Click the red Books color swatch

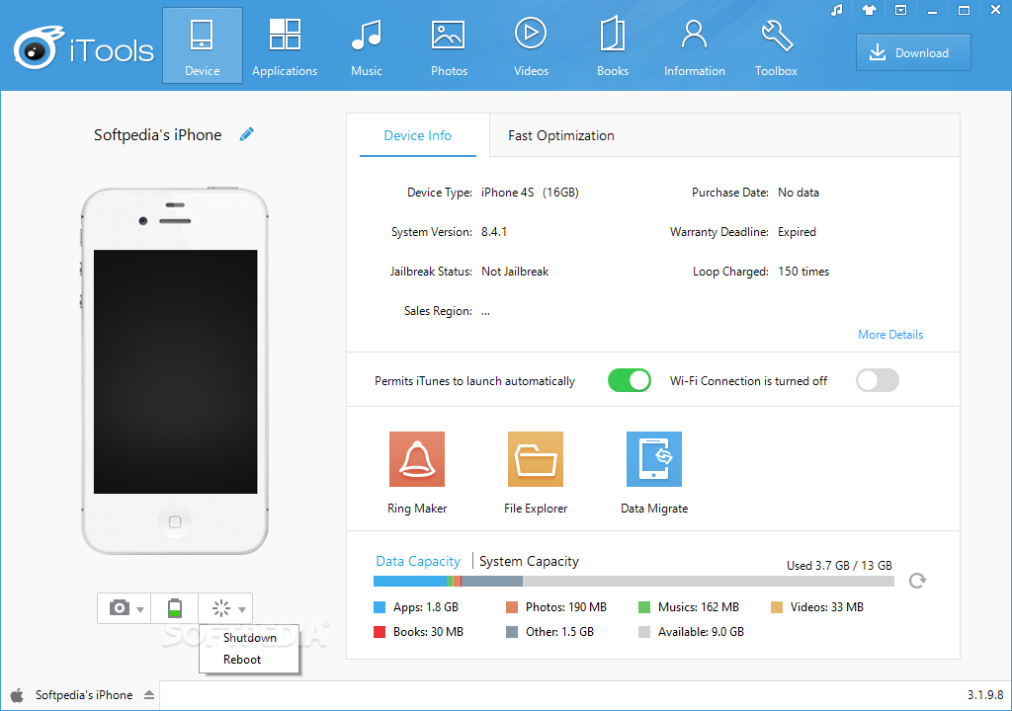pos(379,632)
